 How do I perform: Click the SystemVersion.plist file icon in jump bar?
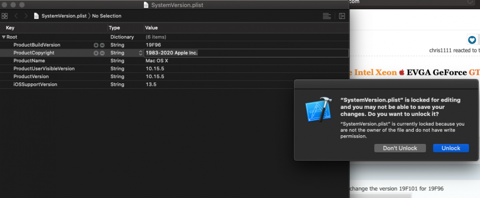pos(36,16)
